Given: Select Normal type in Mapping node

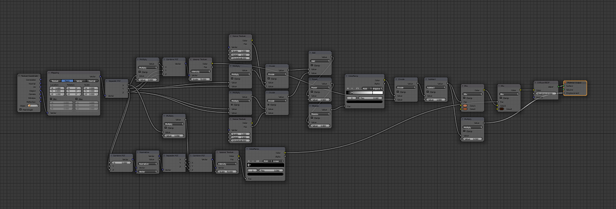Looking at the screenshot, I should click(92, 81).
